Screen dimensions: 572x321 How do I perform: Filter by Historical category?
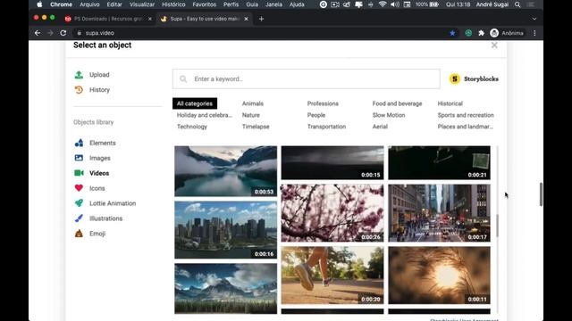(x=450, y=103)
